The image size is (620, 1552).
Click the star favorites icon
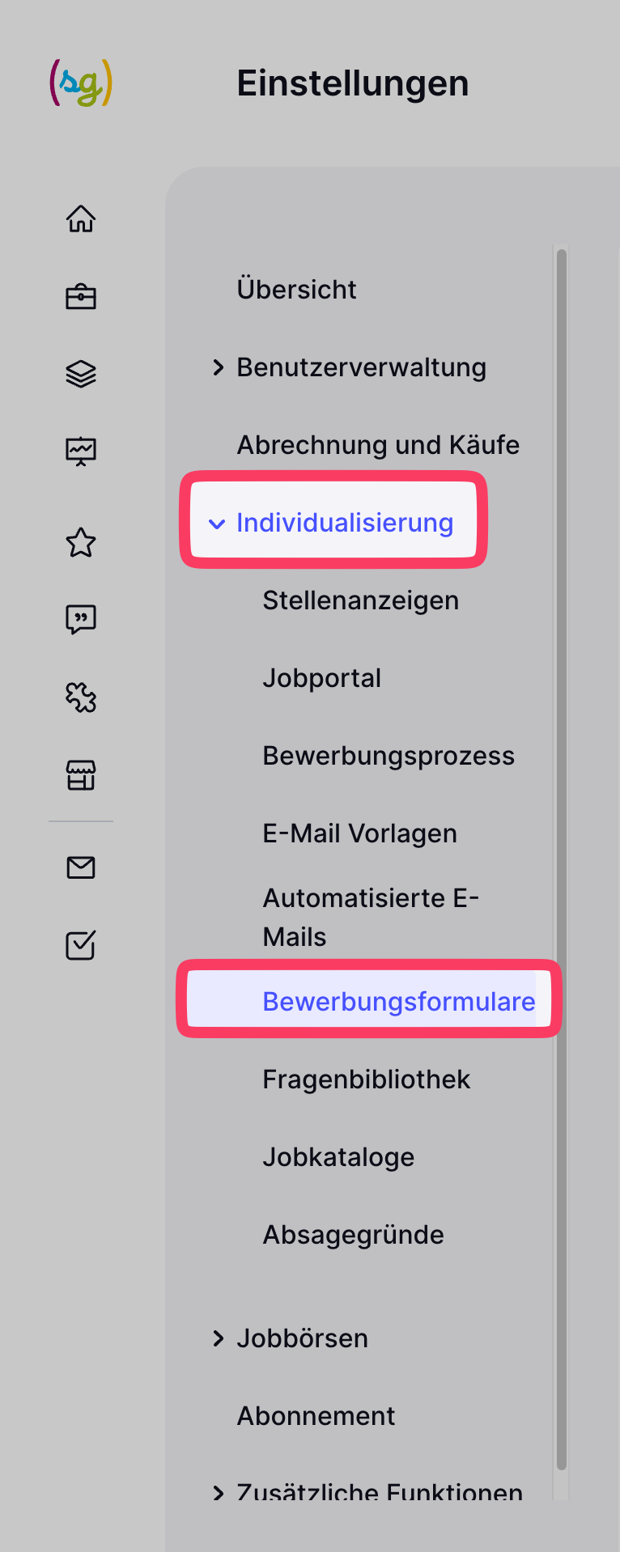coord(81,542)
